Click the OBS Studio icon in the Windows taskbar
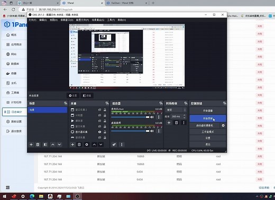 77,196
